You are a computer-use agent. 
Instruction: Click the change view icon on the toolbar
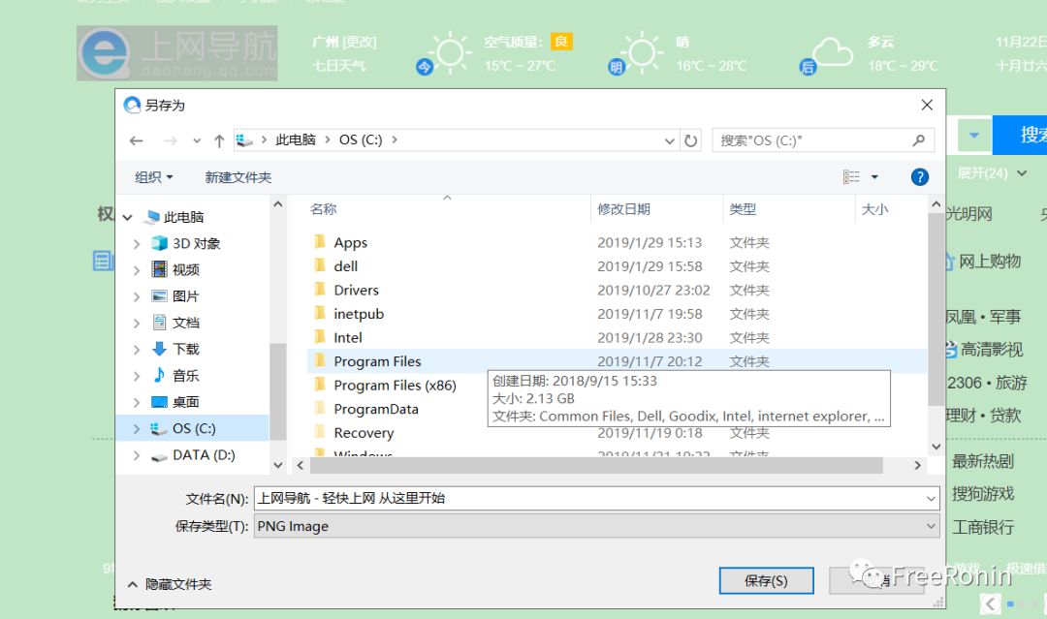tap(851, 176)
